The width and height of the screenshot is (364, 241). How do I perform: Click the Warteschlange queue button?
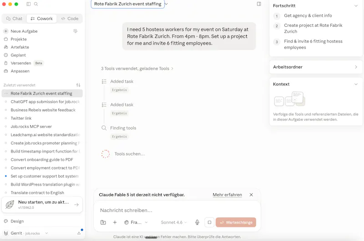(x=236, y=222)
